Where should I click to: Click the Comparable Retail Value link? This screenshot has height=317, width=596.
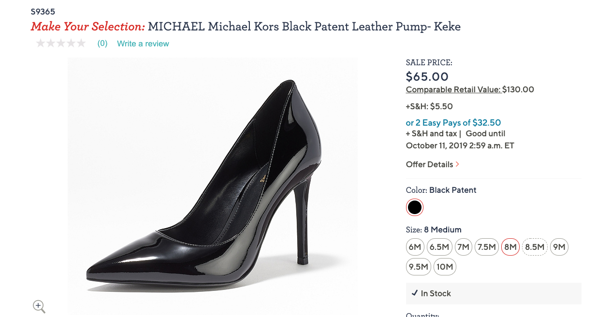(x=453, y=89)
